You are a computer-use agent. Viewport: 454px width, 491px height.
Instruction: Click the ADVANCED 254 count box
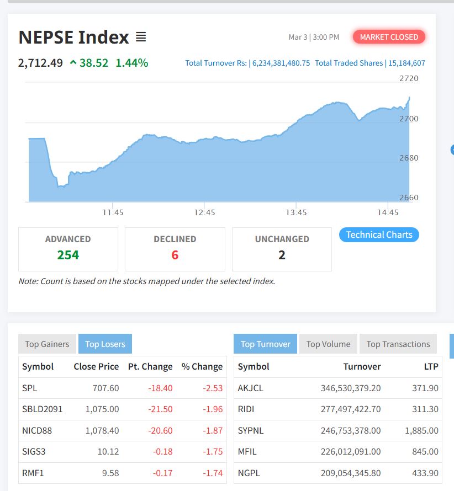68,249
